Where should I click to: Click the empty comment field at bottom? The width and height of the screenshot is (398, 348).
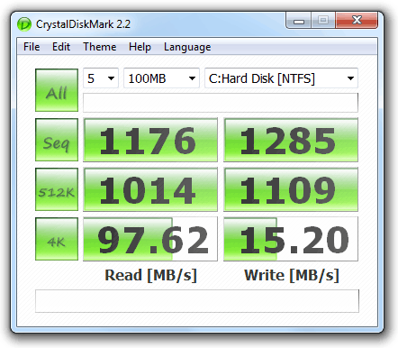pyautogui.click(x=197, y=301)
